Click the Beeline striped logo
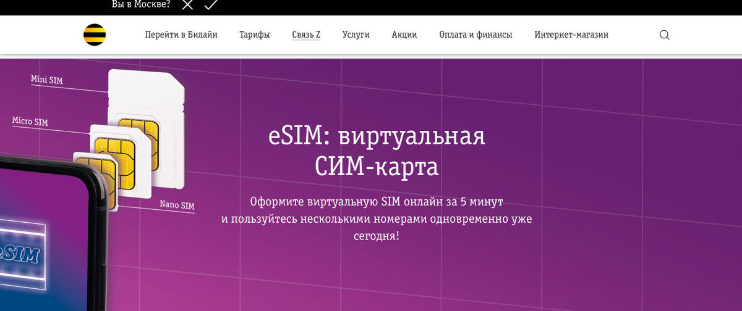This screenshot has width=742, height=311. tap(95, 35)
